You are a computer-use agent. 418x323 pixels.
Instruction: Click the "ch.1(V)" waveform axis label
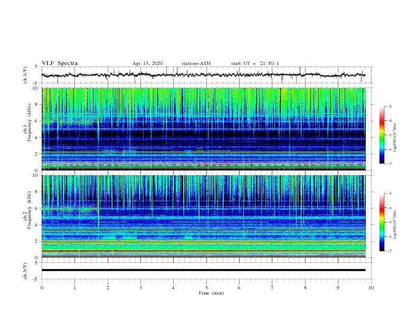[25, 75]
